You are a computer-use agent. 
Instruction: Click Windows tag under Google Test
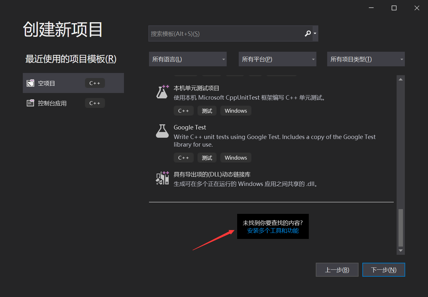pyautogui.click(x=236, y=158)
